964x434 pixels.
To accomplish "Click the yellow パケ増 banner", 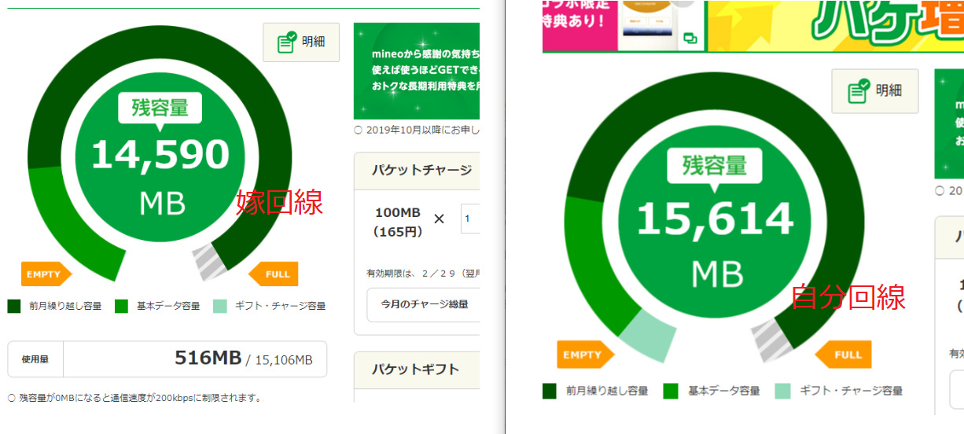I will [835, 25].
